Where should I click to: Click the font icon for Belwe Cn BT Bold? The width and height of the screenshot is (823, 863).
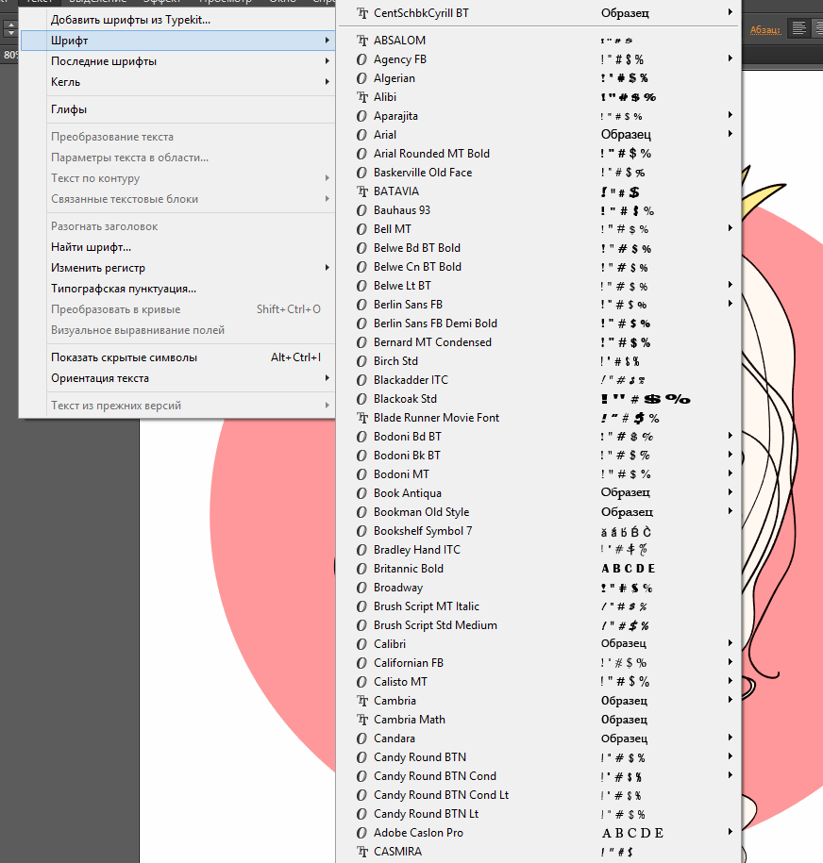361,267
